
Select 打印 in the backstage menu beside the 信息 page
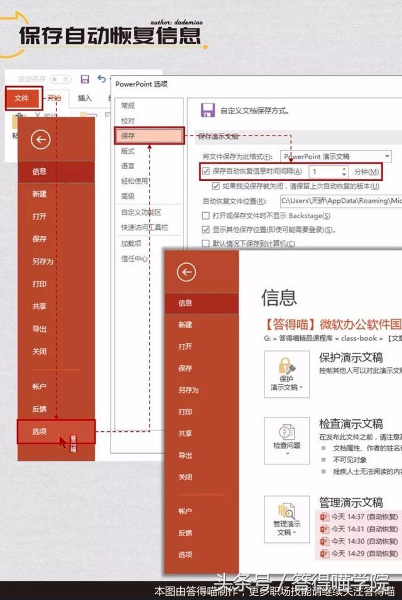(185, 412)
